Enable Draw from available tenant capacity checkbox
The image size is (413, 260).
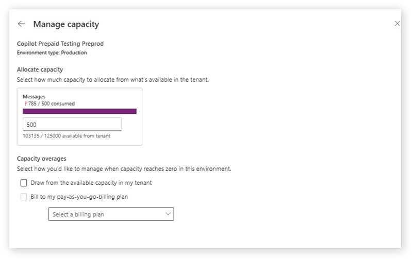point(24,183)
